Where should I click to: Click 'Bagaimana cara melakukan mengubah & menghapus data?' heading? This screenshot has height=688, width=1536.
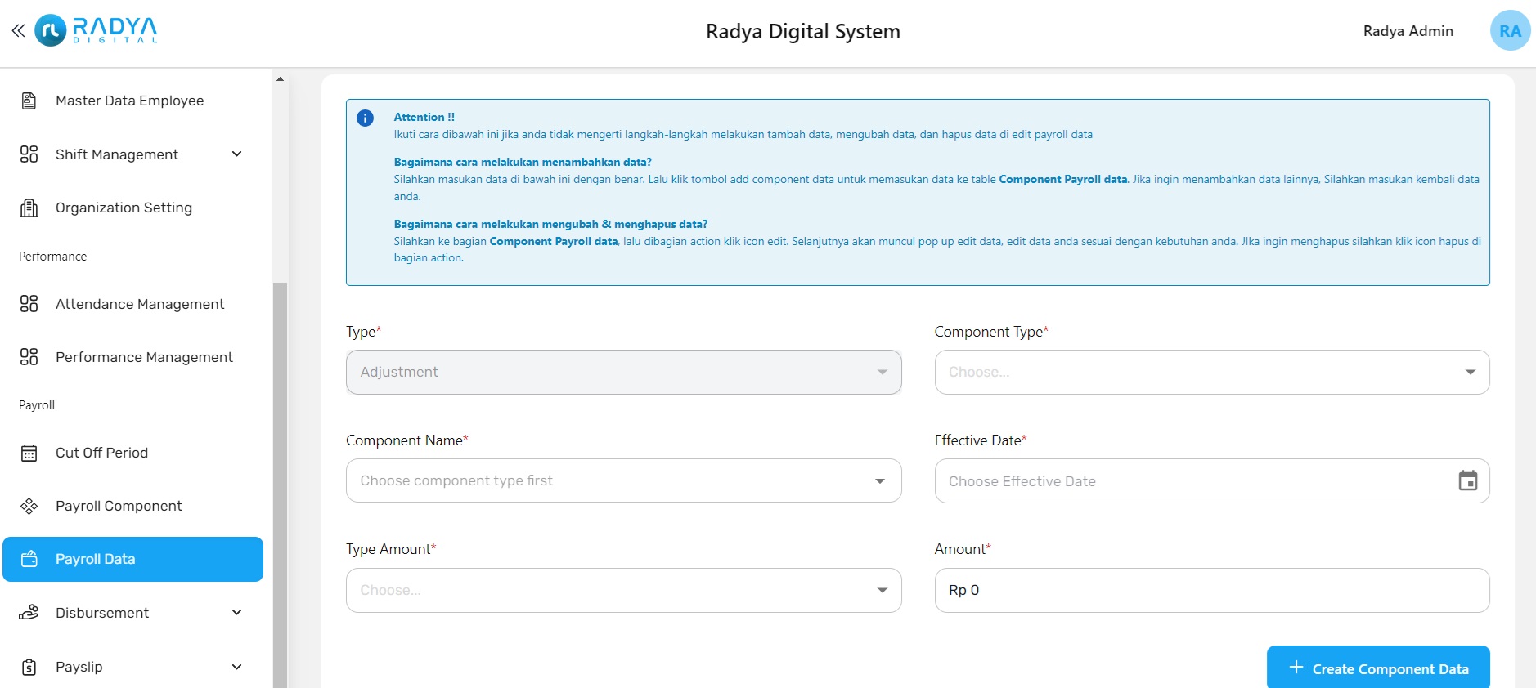550,224
